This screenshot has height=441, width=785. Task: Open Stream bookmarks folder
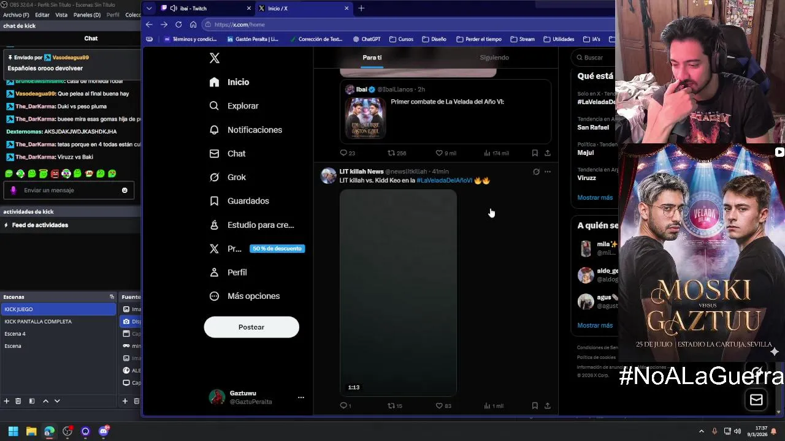click(x=523, y=39)
